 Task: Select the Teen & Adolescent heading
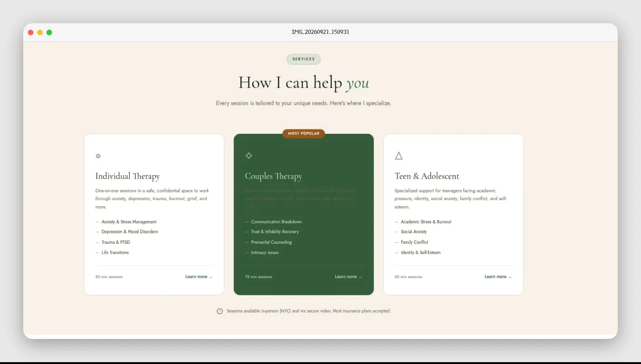pyautogui.click(x=427, y=176)
